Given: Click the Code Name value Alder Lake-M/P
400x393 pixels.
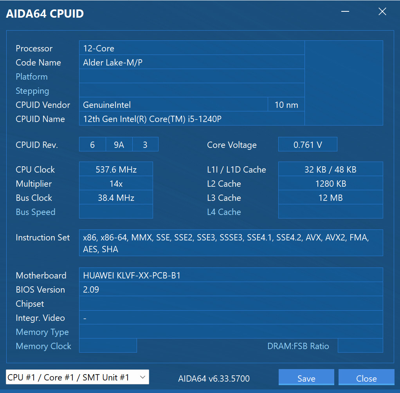Looking at the screenshot, I should point(192,62).
